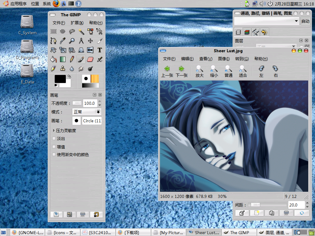Image resolution: width=315 pixels, height=236 pixels.
Task: Go to next image with 下一张
Action: click(x=181, y=71)
